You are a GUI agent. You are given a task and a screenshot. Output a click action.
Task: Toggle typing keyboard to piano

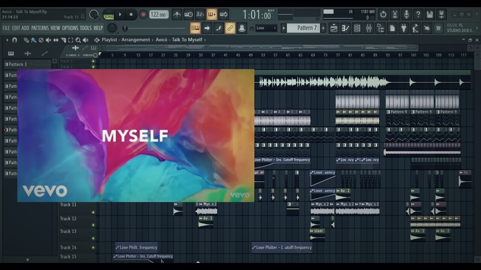pos(195,28)
